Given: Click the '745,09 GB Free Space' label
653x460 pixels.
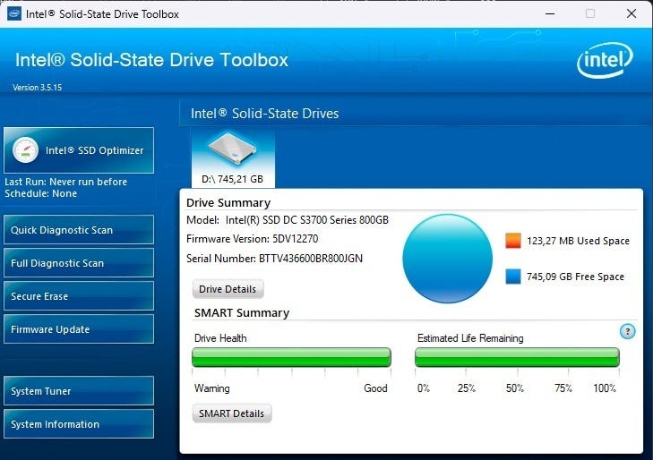Looking at the screenshot, I should point(575,277).
